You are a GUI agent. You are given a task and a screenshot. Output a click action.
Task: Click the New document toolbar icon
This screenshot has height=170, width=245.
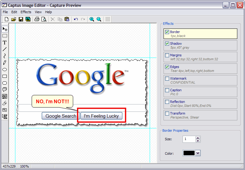click(x=6, y=19)
